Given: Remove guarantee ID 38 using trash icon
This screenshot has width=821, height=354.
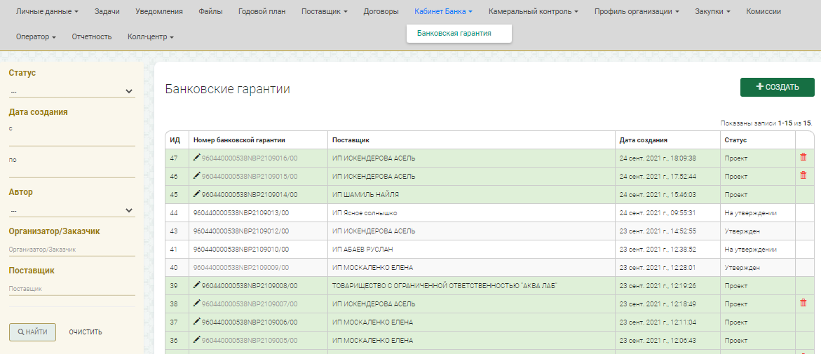Looking at the screenshot, I should pos(803,303).
